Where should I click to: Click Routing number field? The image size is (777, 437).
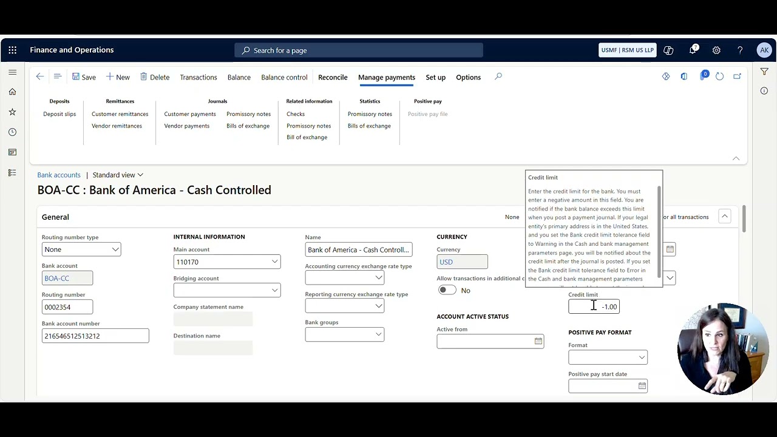click(x=67, y=307)
